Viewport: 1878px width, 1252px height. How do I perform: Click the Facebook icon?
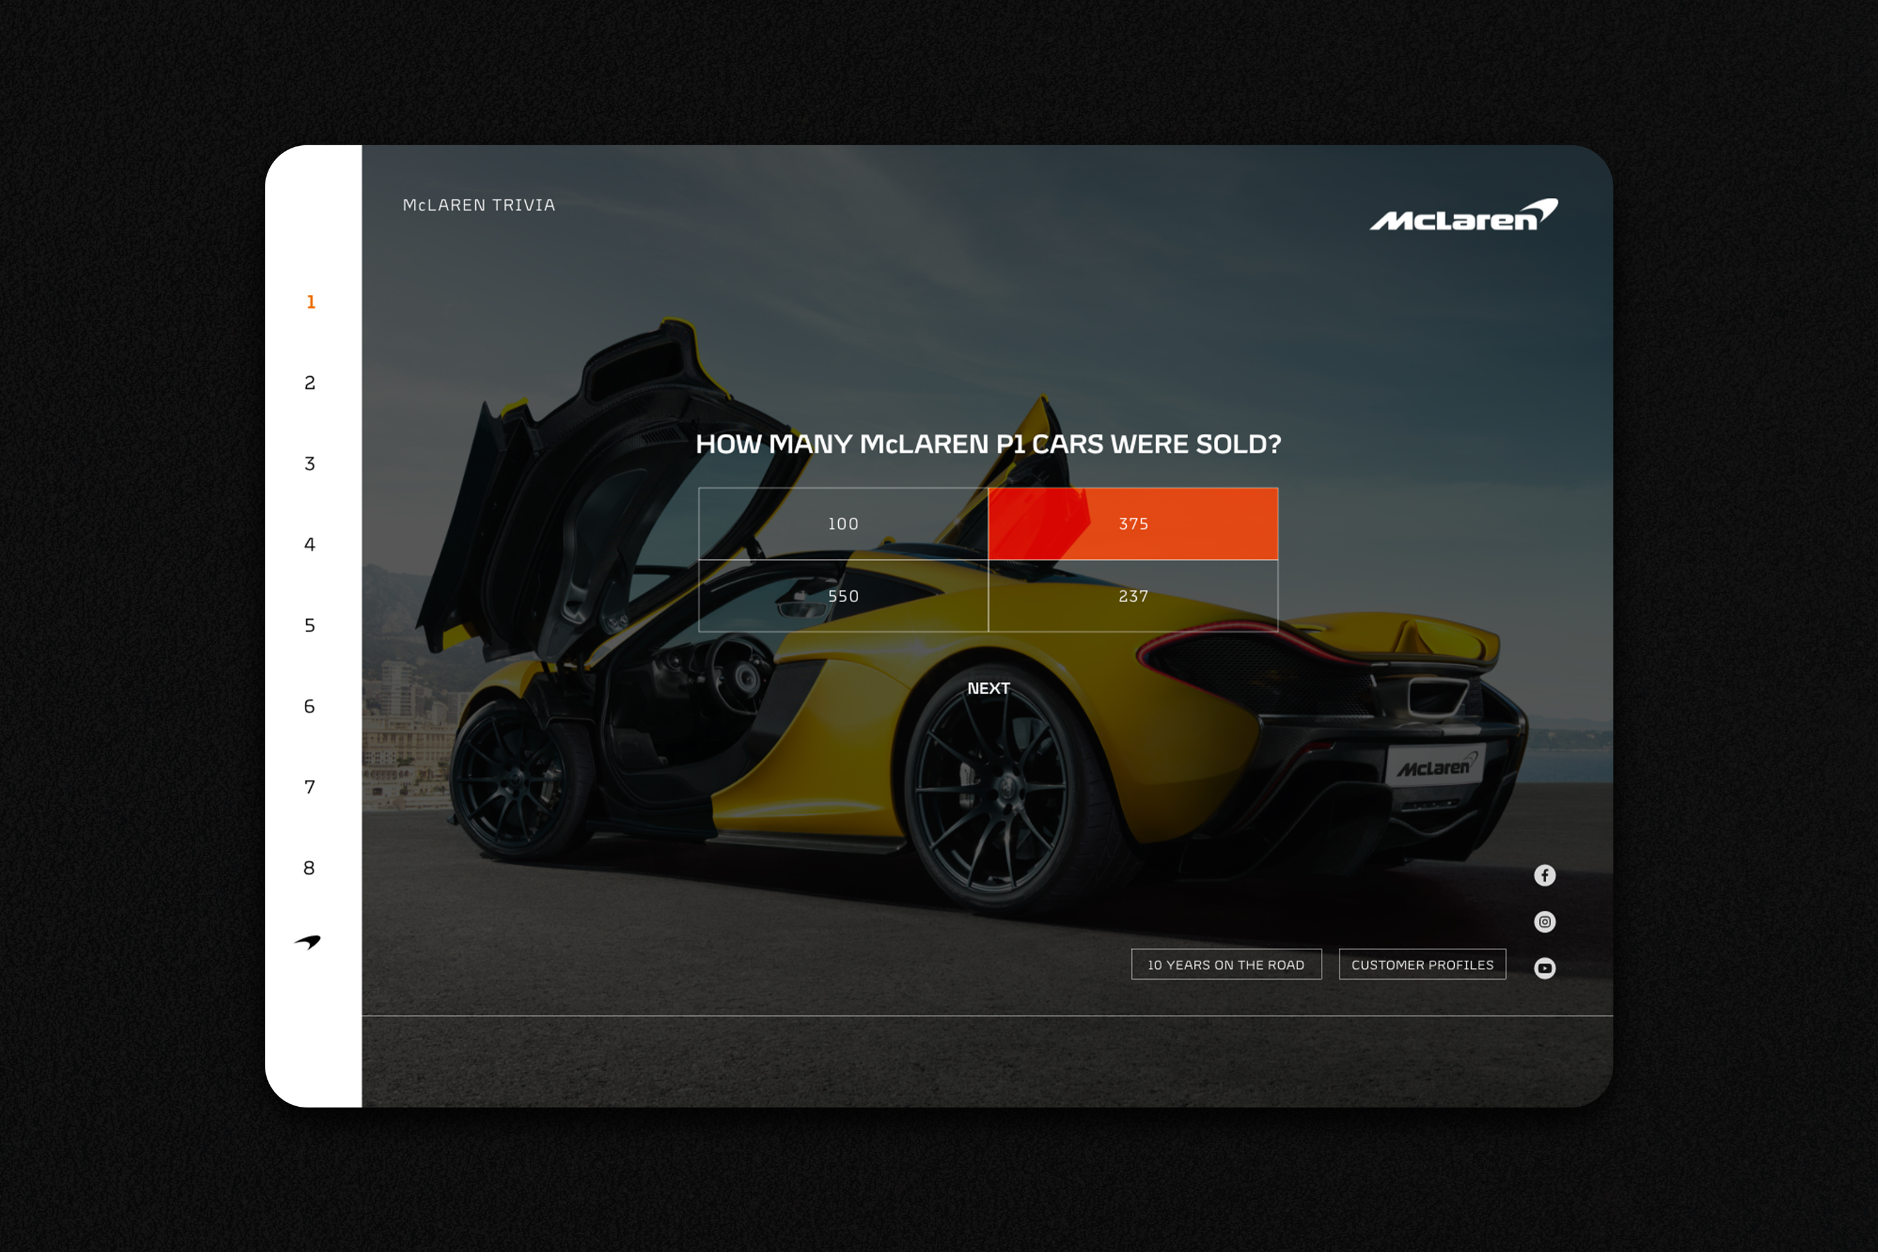coord(1544,875)
